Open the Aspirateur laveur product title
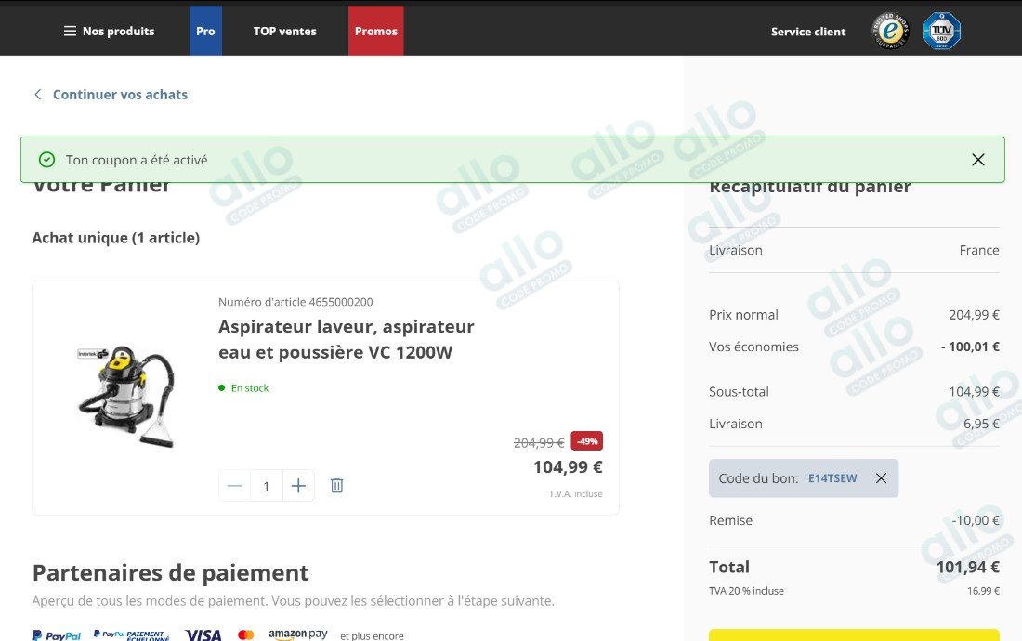This screenshot has height=641, width=1022. (347, 339)
